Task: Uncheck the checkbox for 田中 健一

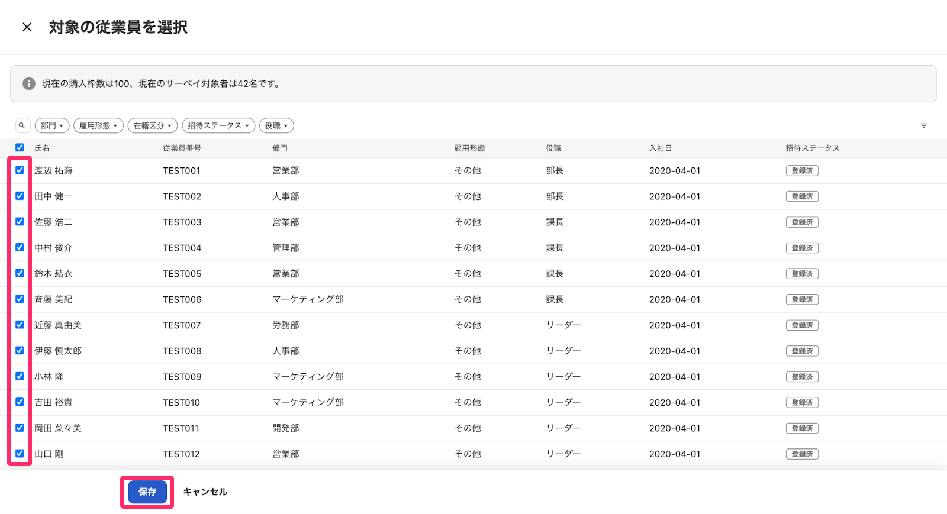Action: pyautogui.click(x=20, y=196)
